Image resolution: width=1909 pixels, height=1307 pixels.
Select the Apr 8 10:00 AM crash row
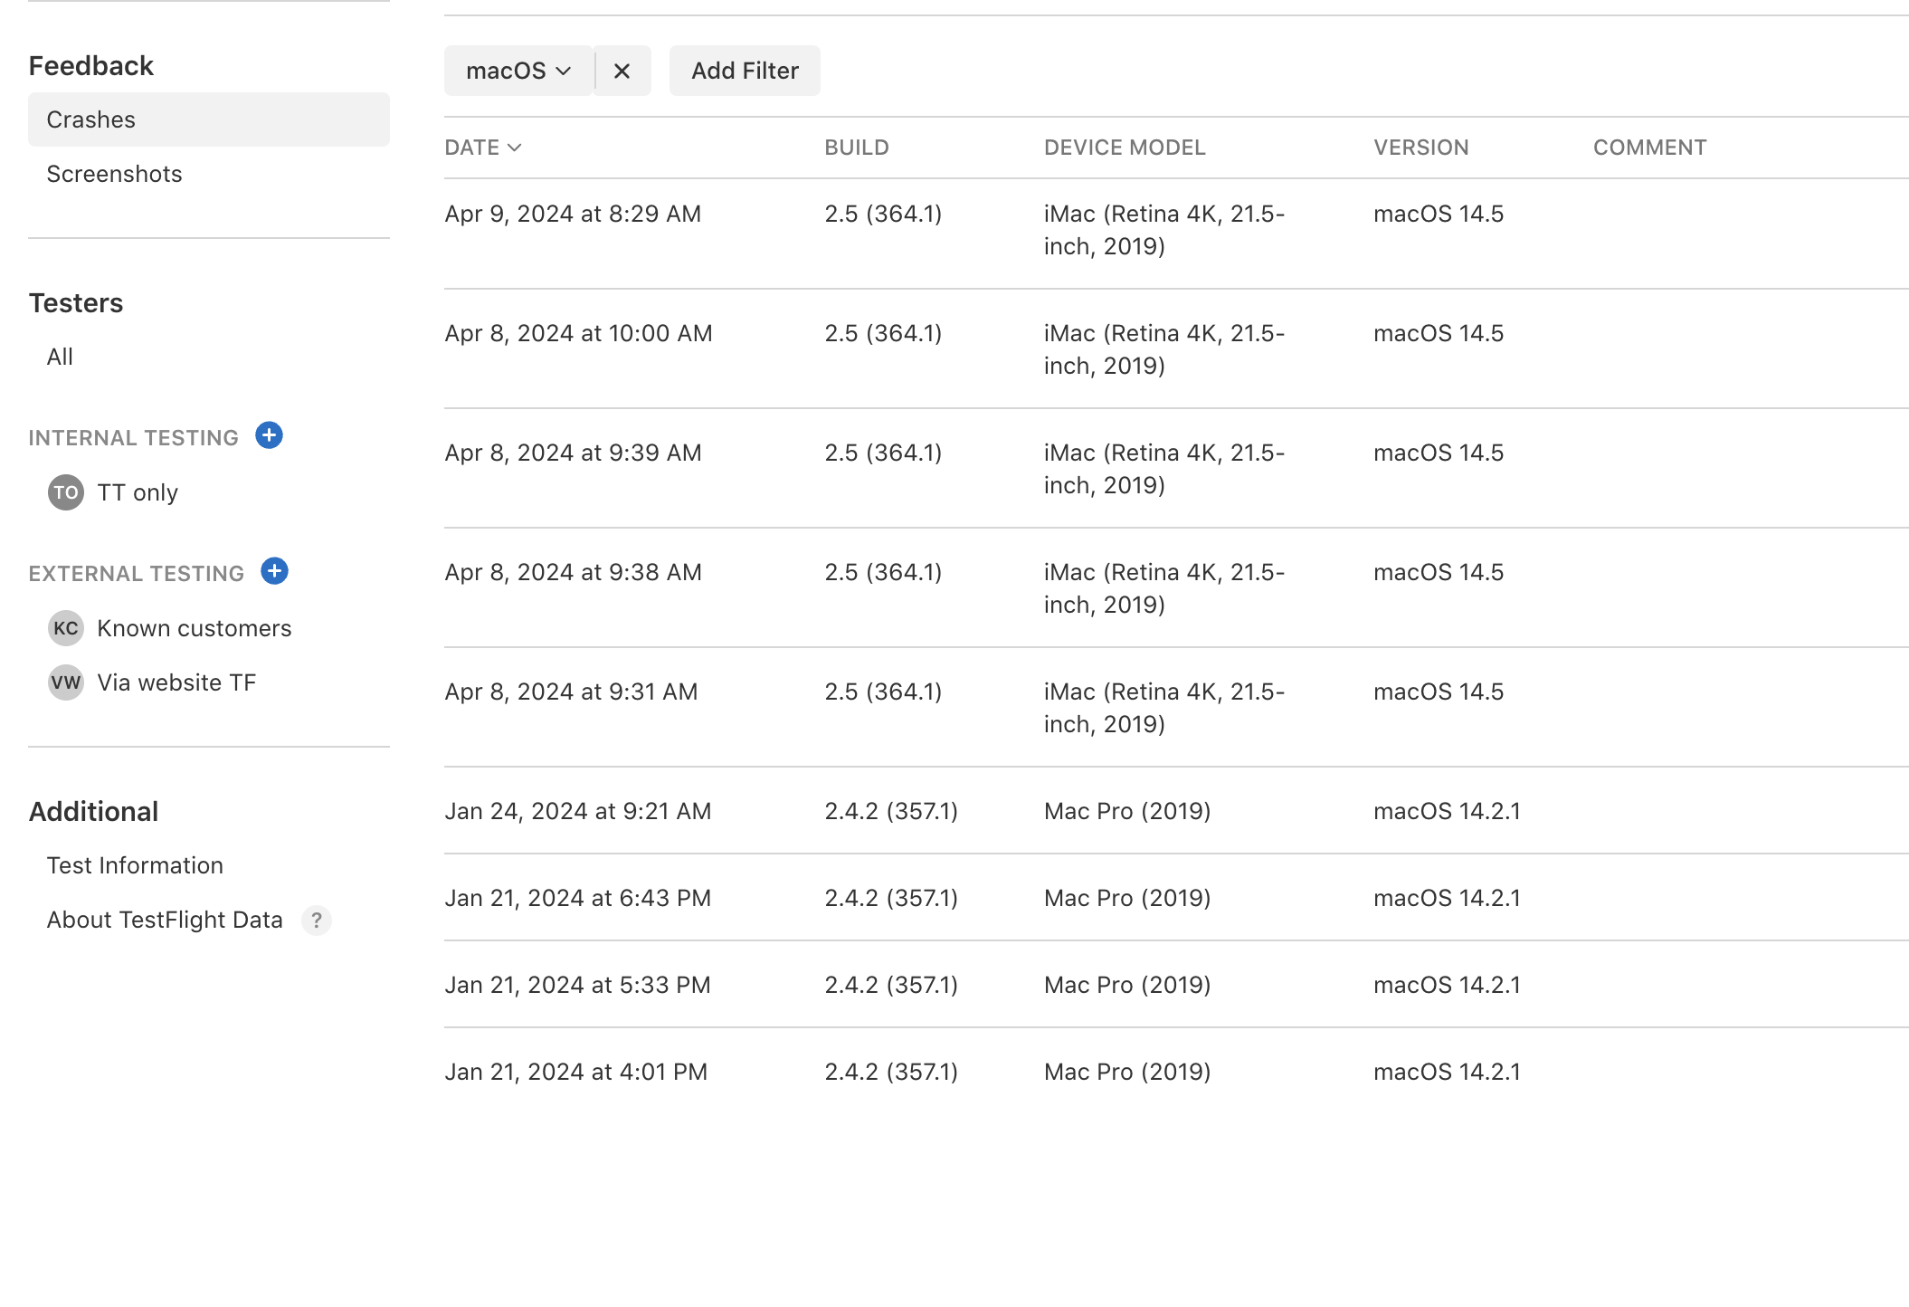point(578,334)
